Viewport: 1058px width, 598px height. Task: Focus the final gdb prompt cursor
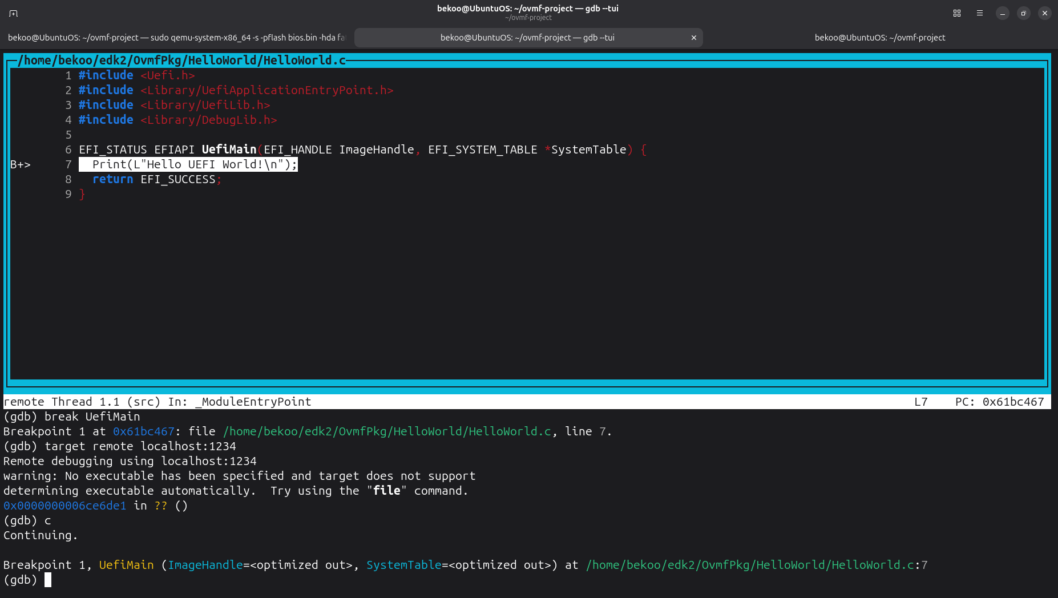pos(48,580)
